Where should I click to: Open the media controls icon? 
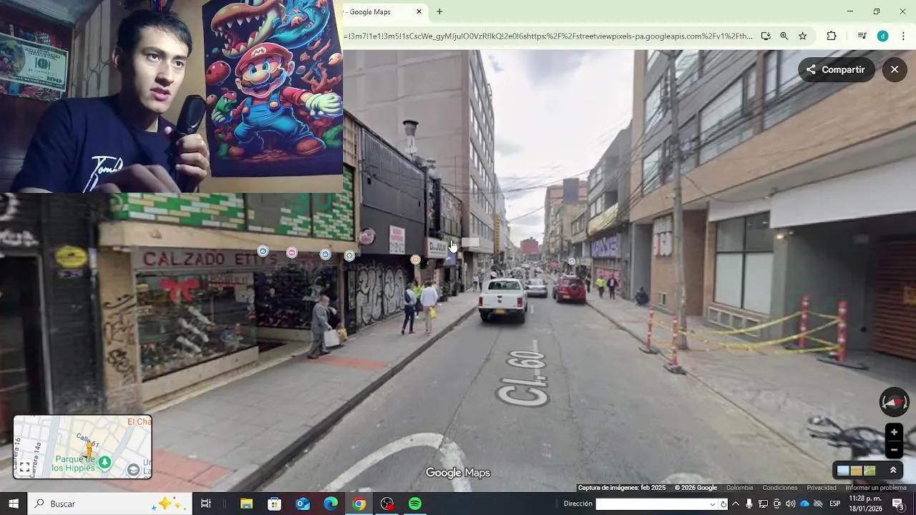pyautogui.click(x=862, y=36)
